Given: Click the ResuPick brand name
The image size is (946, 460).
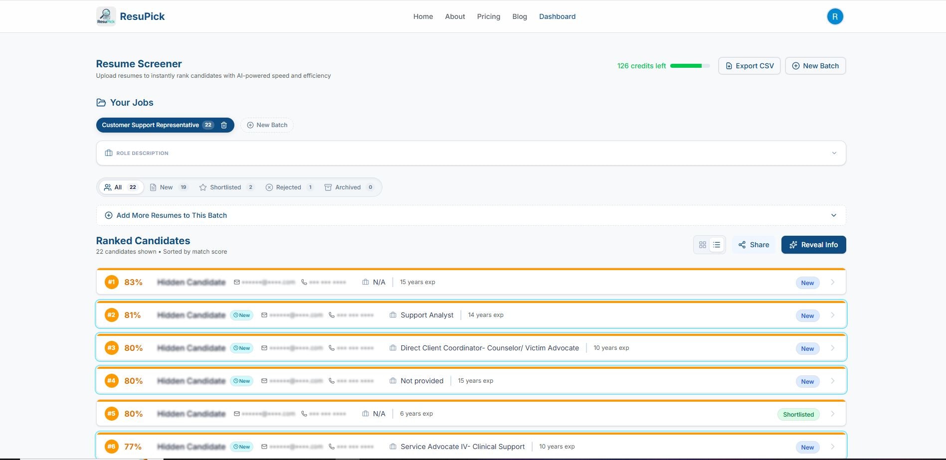Looking at the screenshot, I should (x=142, y=16).
